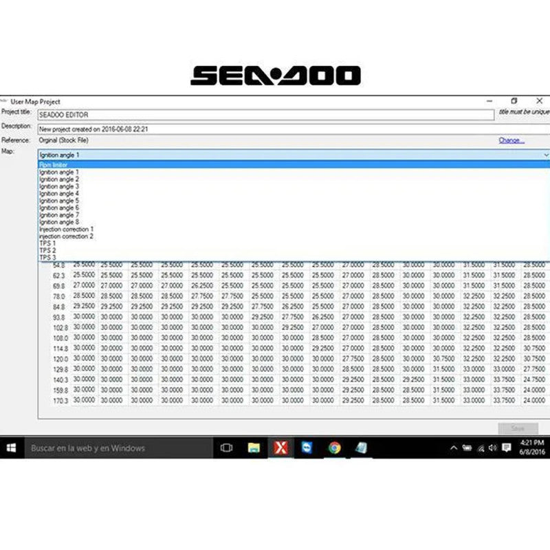
Task: Close the User Map Project window
Action: [540, 101]
